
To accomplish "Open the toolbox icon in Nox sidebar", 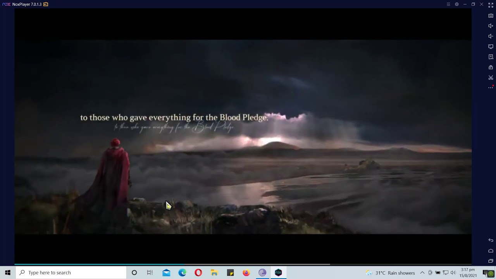I will click(x=491, y=67).
